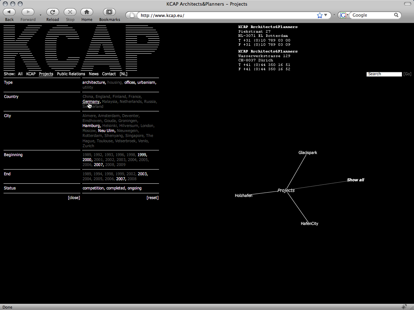Click the Google search magnifier icon

pos(396,15)
